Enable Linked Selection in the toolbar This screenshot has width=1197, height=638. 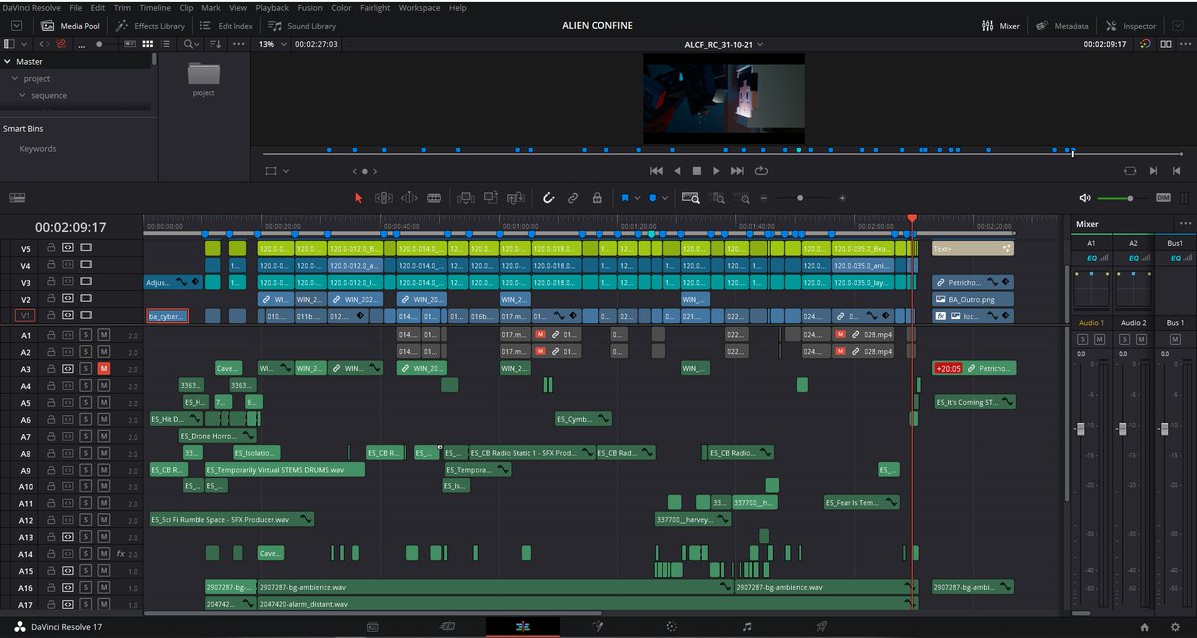(572, 198)
